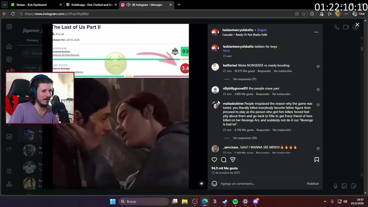Switch to Kicklet.app browser tab

(91, 5)
